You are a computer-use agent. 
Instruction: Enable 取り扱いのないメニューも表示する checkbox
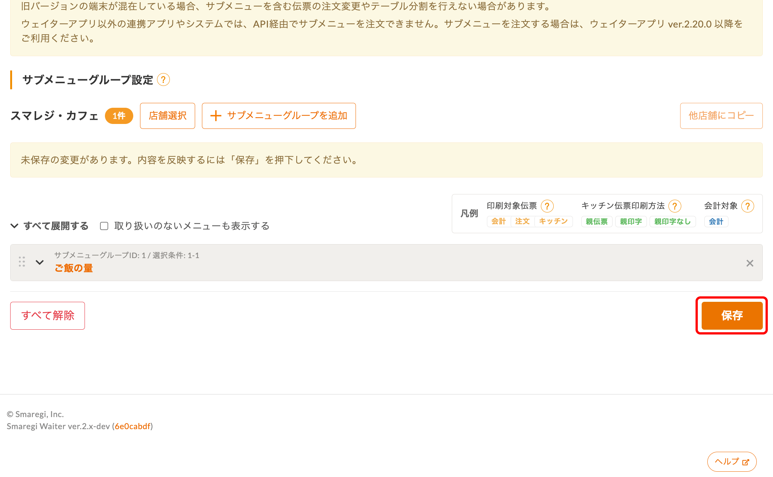104,226
